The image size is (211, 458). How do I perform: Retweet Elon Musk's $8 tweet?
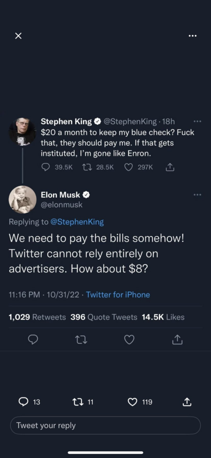81,339
